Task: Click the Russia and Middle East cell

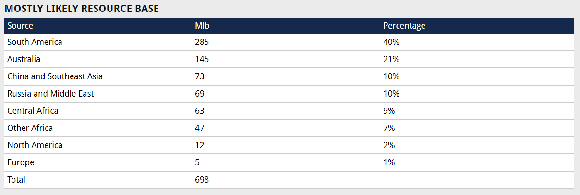Action: [50, 94]
